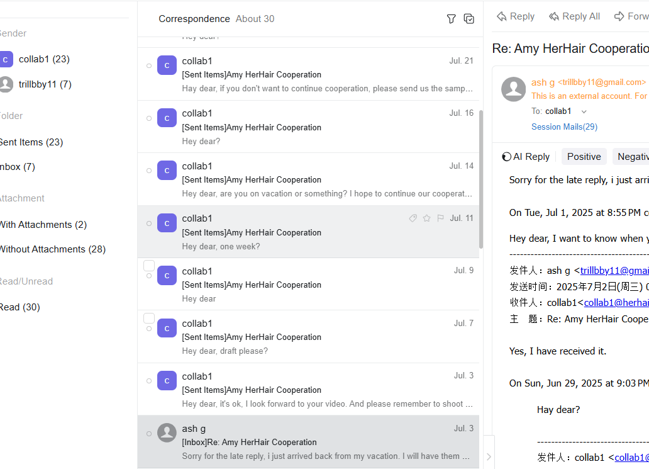Flag the Jul 11 email
Screen dimensions: 649x469
pos(440,218)
